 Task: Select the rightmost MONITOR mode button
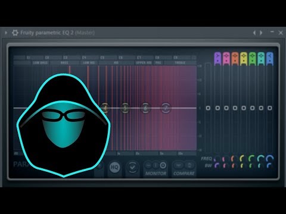tap(163, 165)
